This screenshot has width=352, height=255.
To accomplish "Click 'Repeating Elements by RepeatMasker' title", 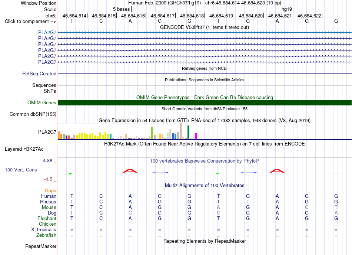I will pos(205,241).
